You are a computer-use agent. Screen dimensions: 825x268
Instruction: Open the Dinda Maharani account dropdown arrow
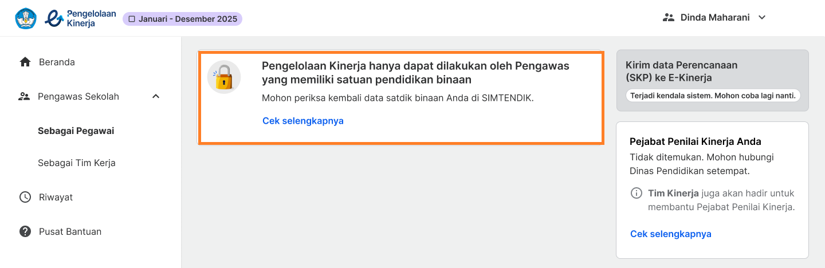(x=762, y=17)
